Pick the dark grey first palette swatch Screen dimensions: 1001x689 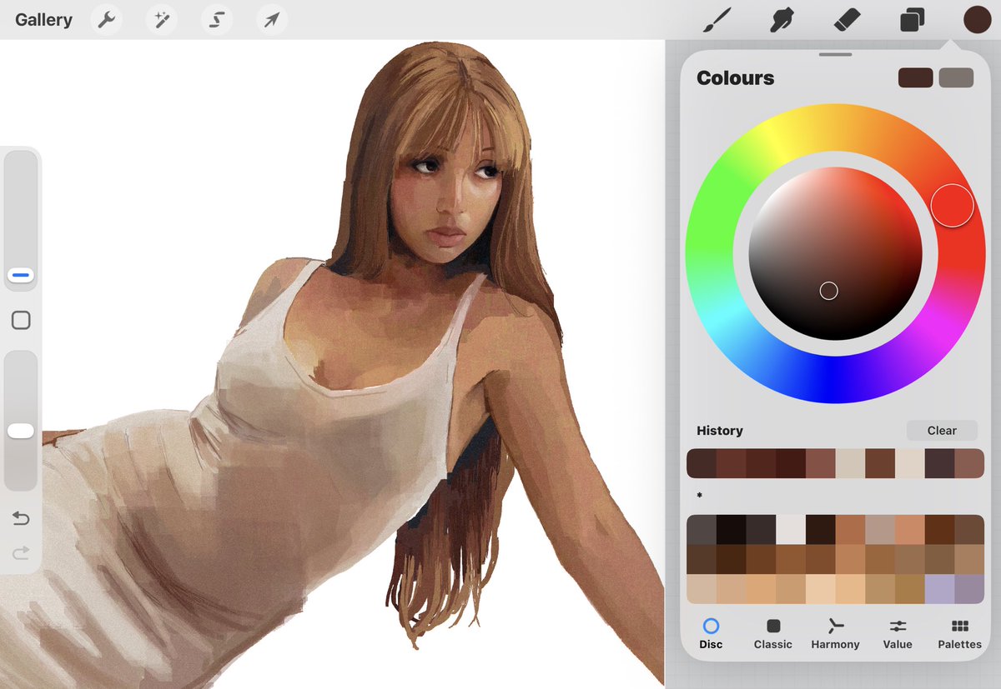(702, 530)
